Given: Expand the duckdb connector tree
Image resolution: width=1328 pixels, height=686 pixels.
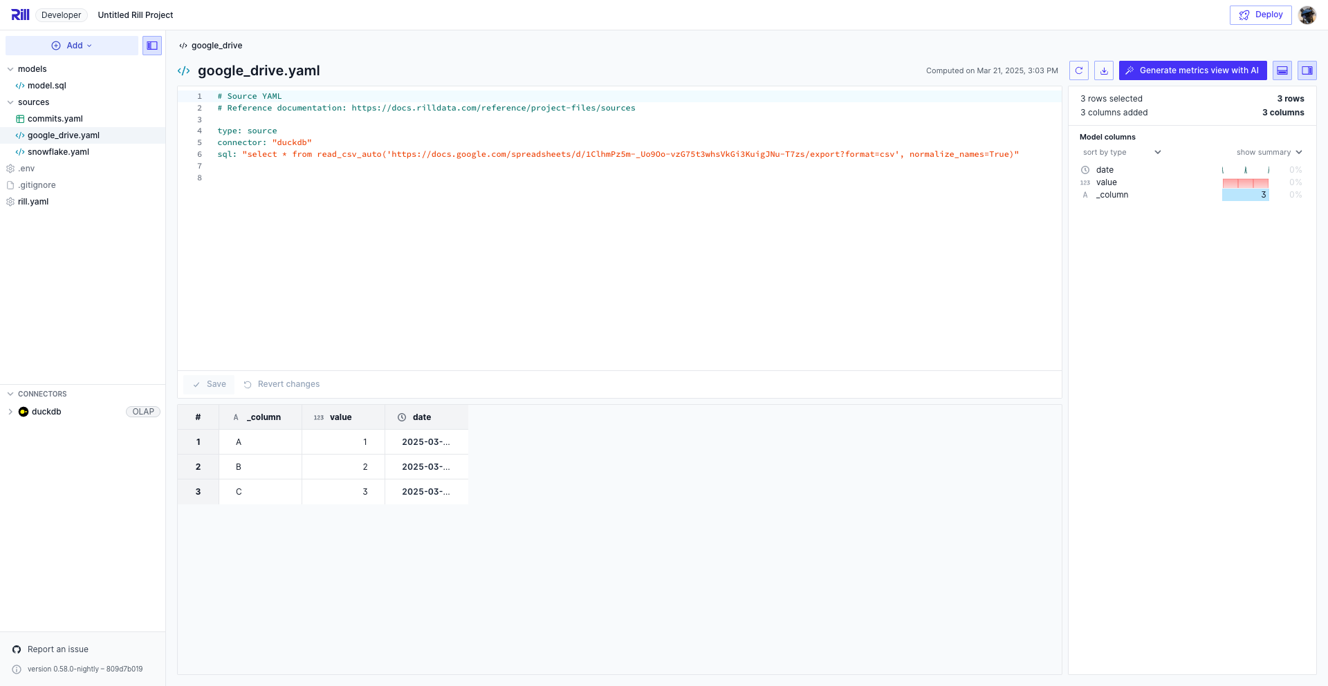Looking at the screenshot, I should click(x=10, y=412).
